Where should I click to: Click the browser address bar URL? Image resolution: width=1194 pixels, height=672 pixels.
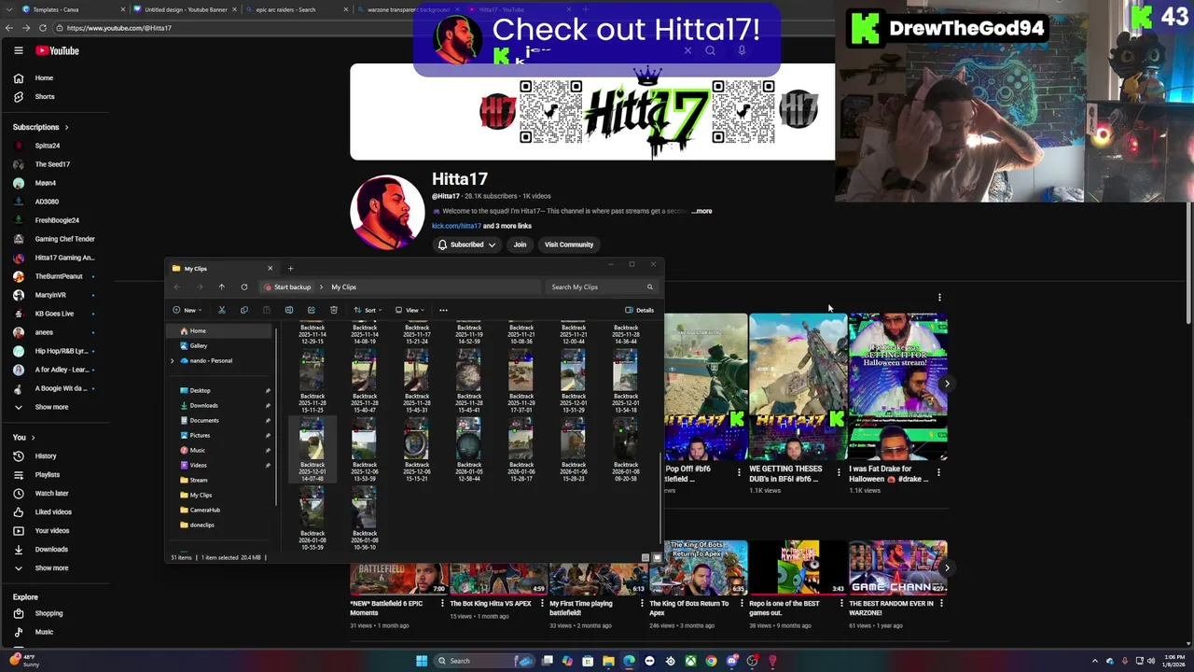point(119,28)
